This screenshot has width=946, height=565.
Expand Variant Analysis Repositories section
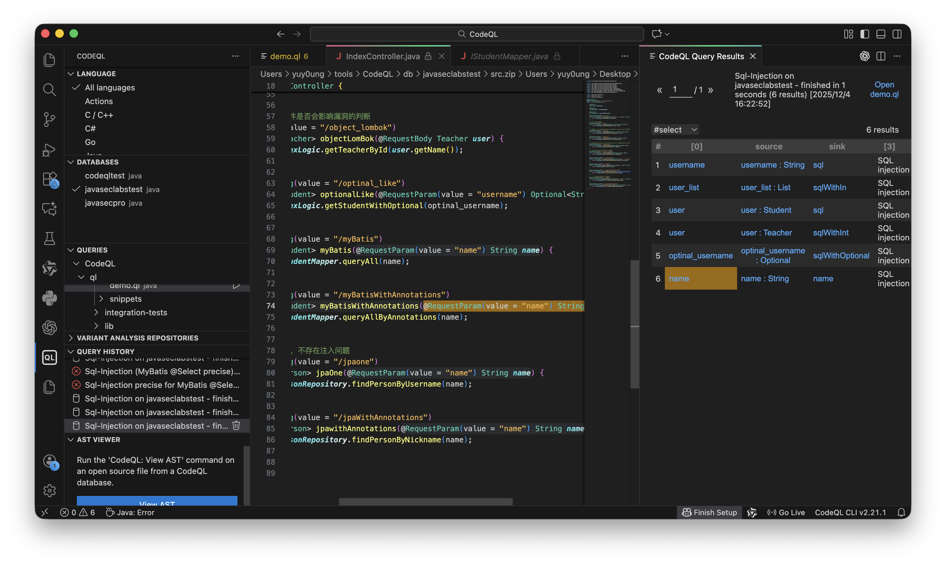(x=137, y=338)
